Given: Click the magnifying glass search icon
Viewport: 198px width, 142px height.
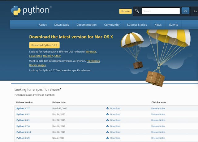Looking at the screenshot, I should 137,11.
